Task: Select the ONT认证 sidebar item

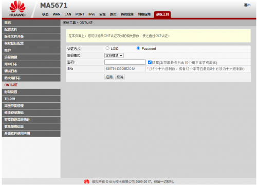Action: click(x=31, y=85)
